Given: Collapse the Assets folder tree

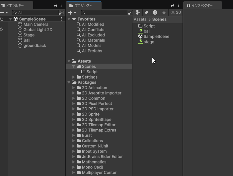Looking at the screenshot, I should click(69, 61).
